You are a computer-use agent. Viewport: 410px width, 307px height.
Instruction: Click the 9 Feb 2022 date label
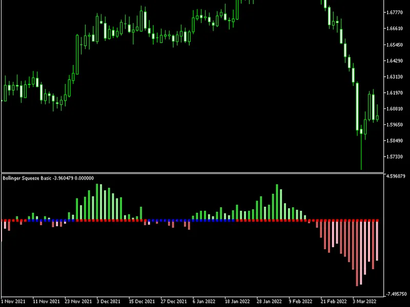300,301
